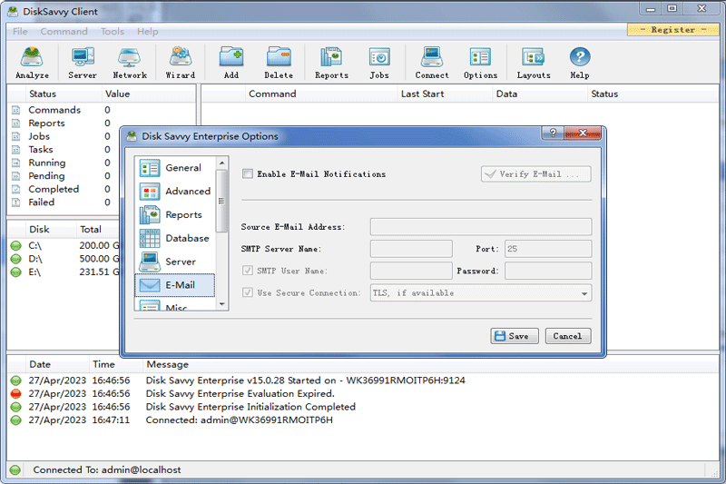The height and width of the screenshot is (484, 726).
Task: Open the Analyze toolbar icon
Action: point(32,63)
